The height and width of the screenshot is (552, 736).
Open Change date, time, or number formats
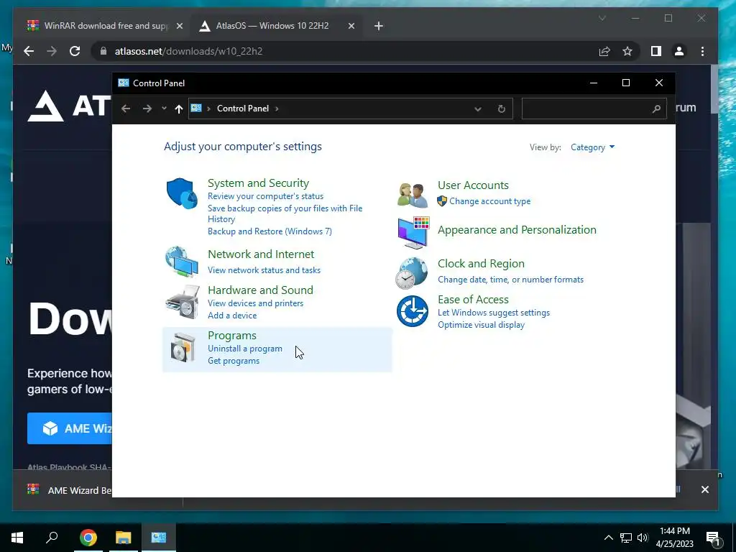[x=511, y=280]
